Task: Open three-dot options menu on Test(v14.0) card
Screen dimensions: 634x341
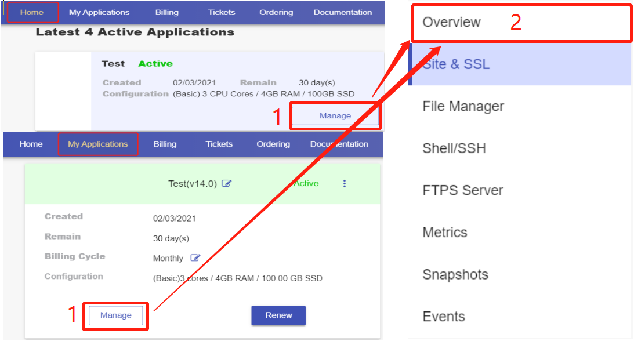Action: coord(345,184)
